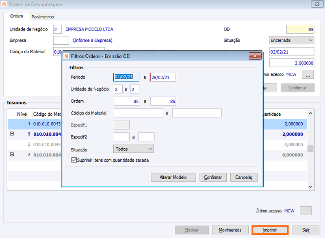Click the app icon in Filtros Ordens title bar
Screen dimensions: 325x238
tap(66, 56)
